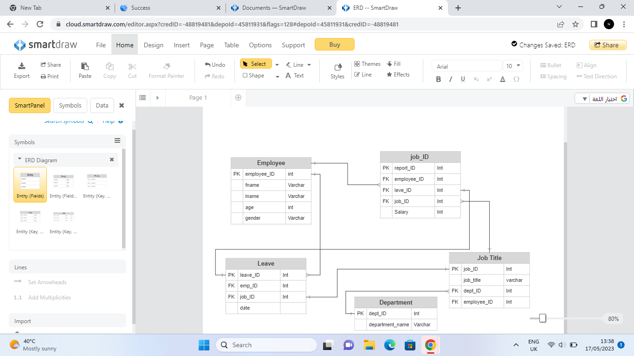Click the zoom slider handle
634x356 pixels.
pyautogui.click(x=543, y=318)
